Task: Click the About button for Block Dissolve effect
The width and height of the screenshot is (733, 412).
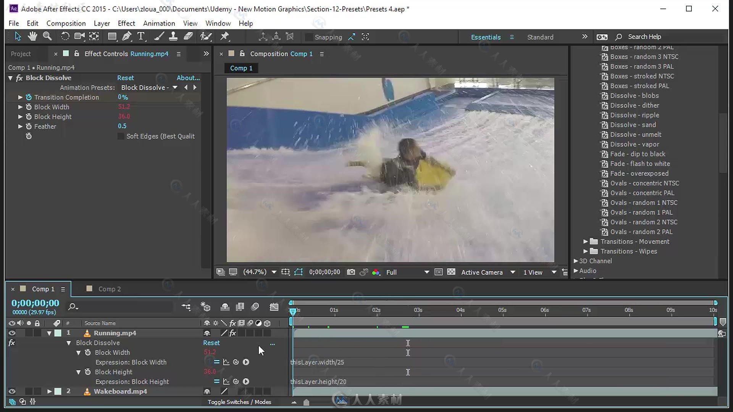Action: click(x=188, y=77)
